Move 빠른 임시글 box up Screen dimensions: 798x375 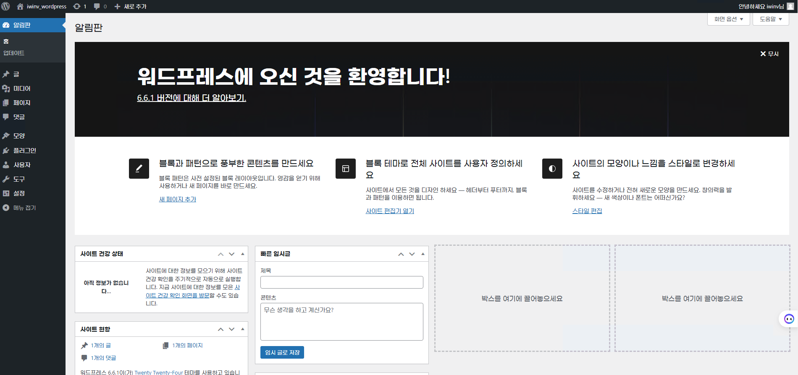tap(401, 254)
